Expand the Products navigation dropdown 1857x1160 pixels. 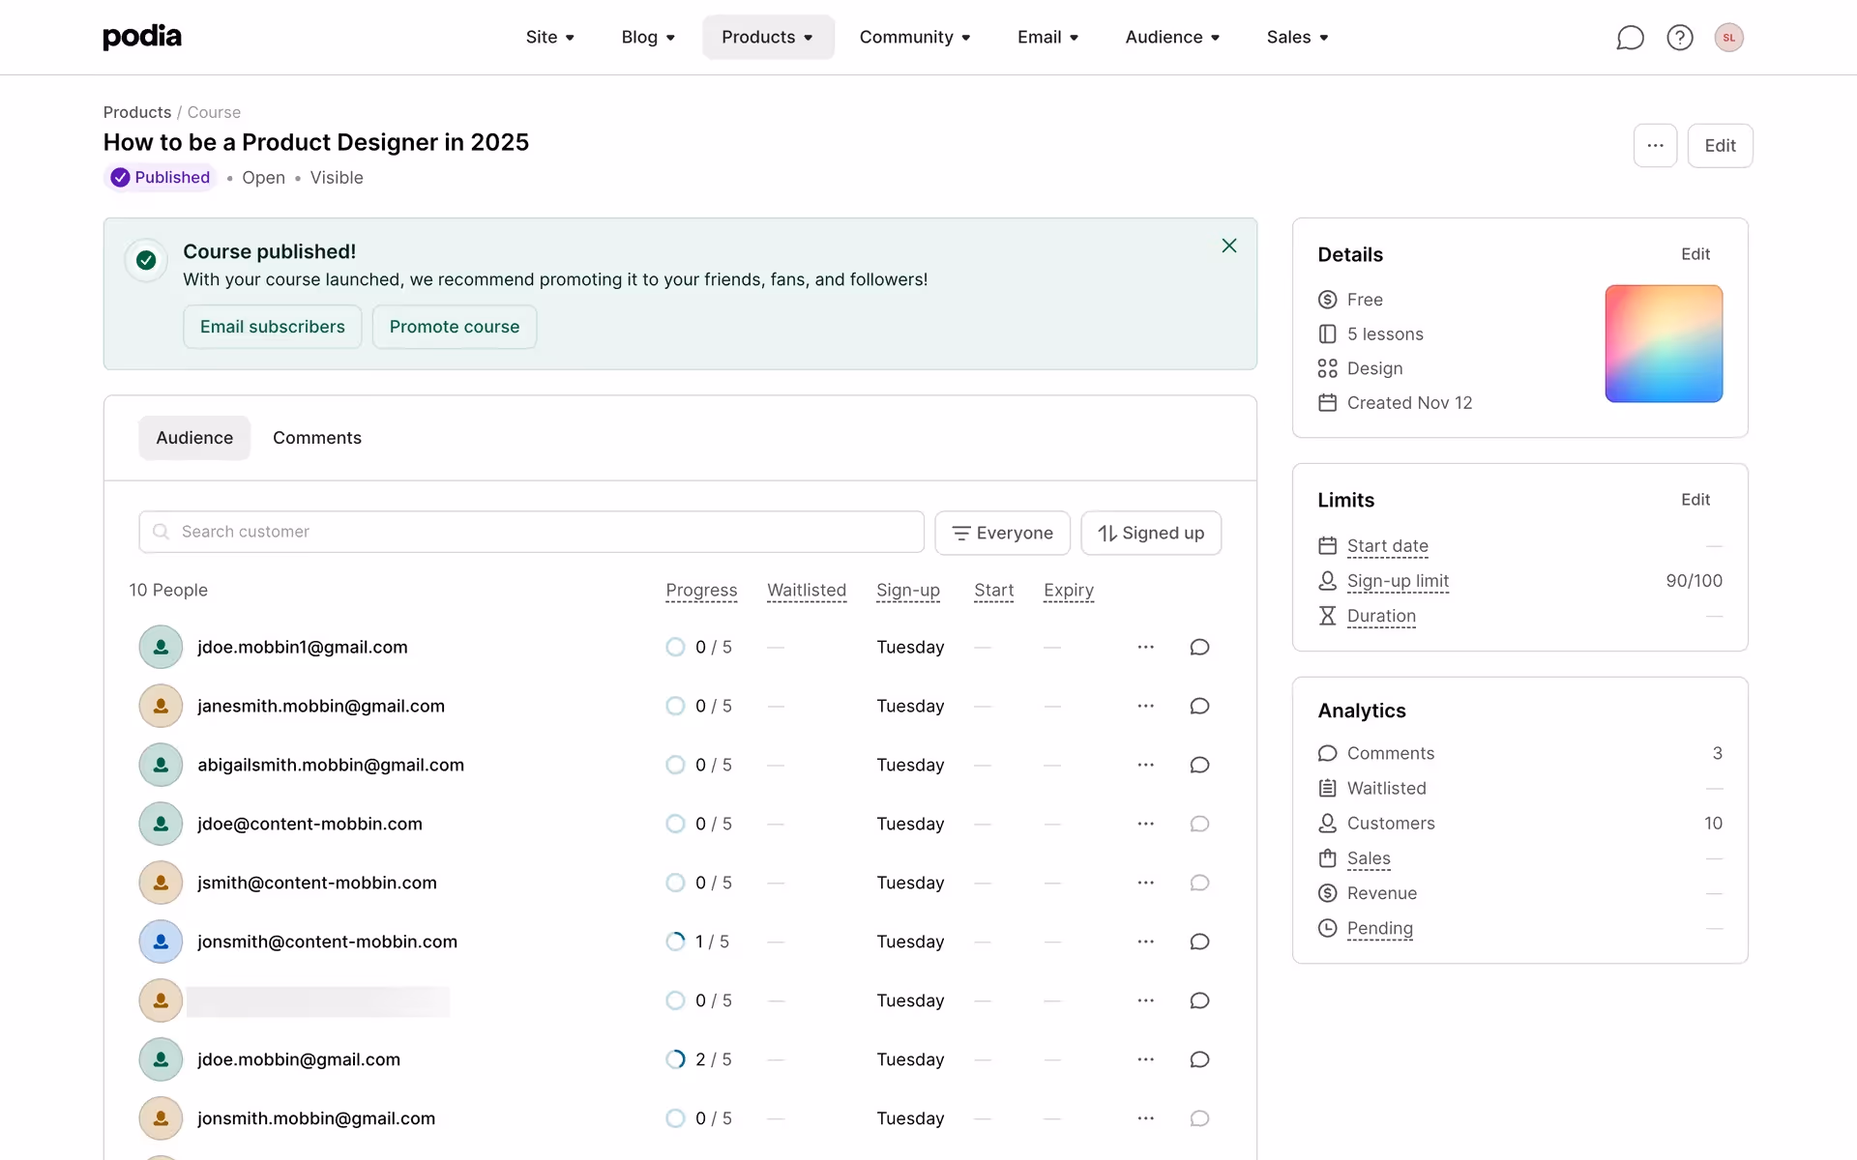coord(767,38)
